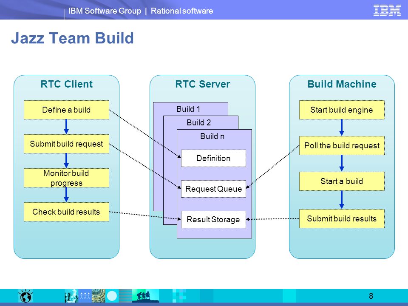Image resolution: width=408 pixels, height=306 pixels.
Task: Click the Build 1 label
Action: click(188, 109)
